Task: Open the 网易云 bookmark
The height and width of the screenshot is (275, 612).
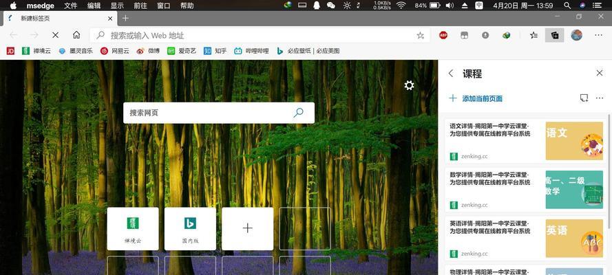Action: click(x=115, y=51)
